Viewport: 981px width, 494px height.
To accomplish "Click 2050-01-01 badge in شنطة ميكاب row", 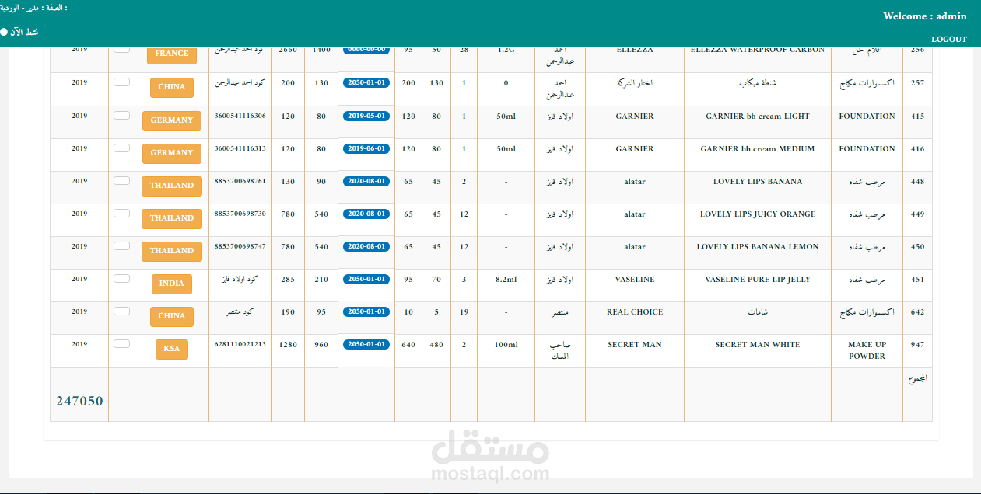I will pos(366,83).
